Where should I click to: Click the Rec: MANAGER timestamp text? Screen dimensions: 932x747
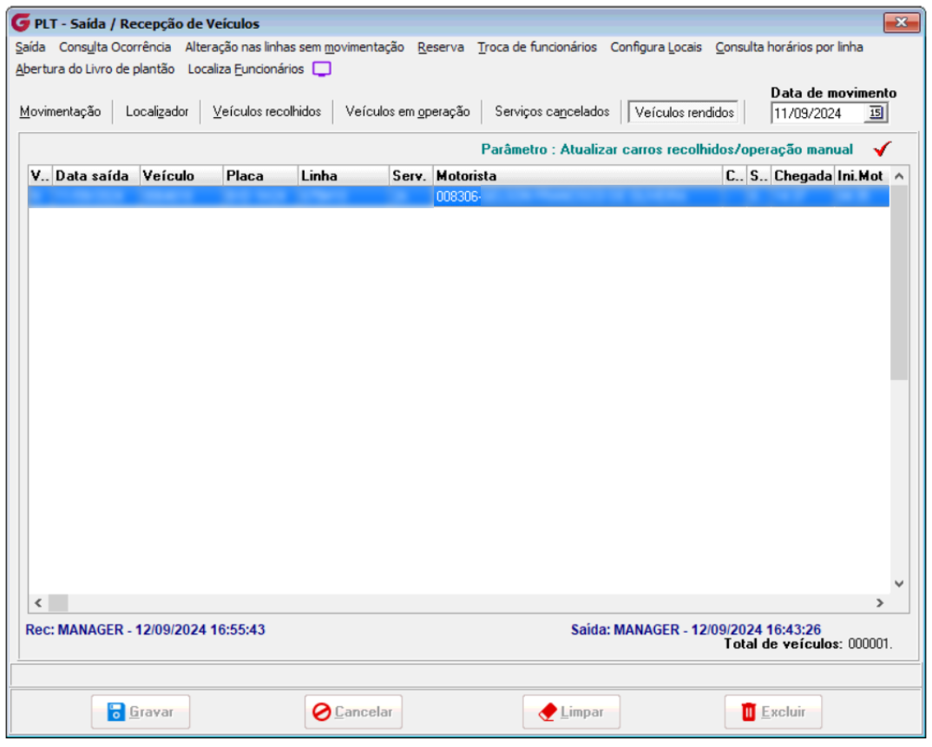point(145,630)
